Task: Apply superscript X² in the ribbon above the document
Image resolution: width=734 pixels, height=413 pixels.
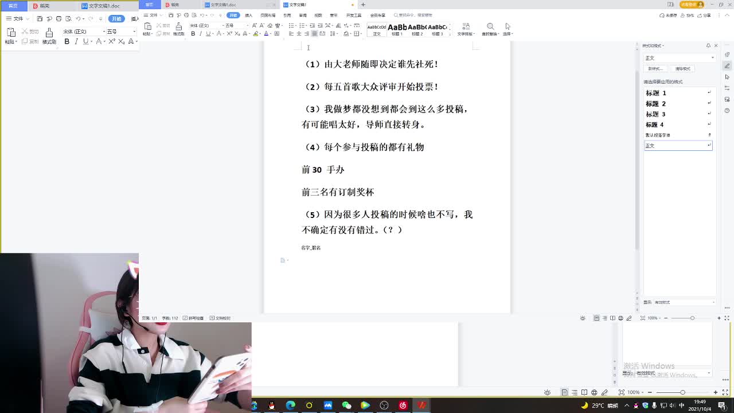Action: tap(229, 34)
